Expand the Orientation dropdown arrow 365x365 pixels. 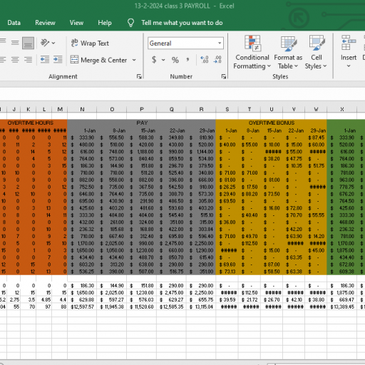point(53,43)
